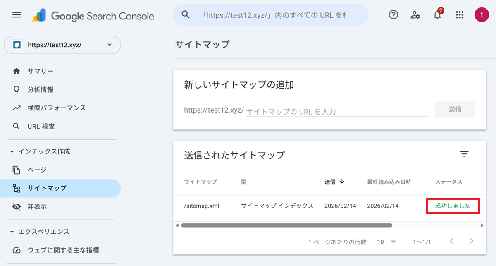This screenshot has width=496, height=266.
Task: Open rows per page dropdown
Action: (x=386, y=242)
